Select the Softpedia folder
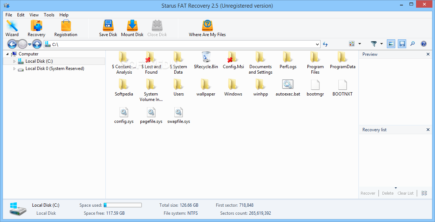 coord(124,88)
